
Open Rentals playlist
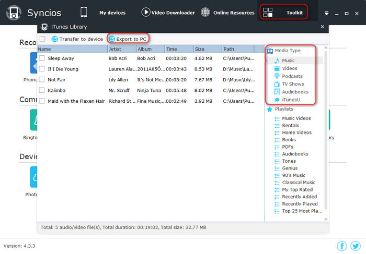290,126
